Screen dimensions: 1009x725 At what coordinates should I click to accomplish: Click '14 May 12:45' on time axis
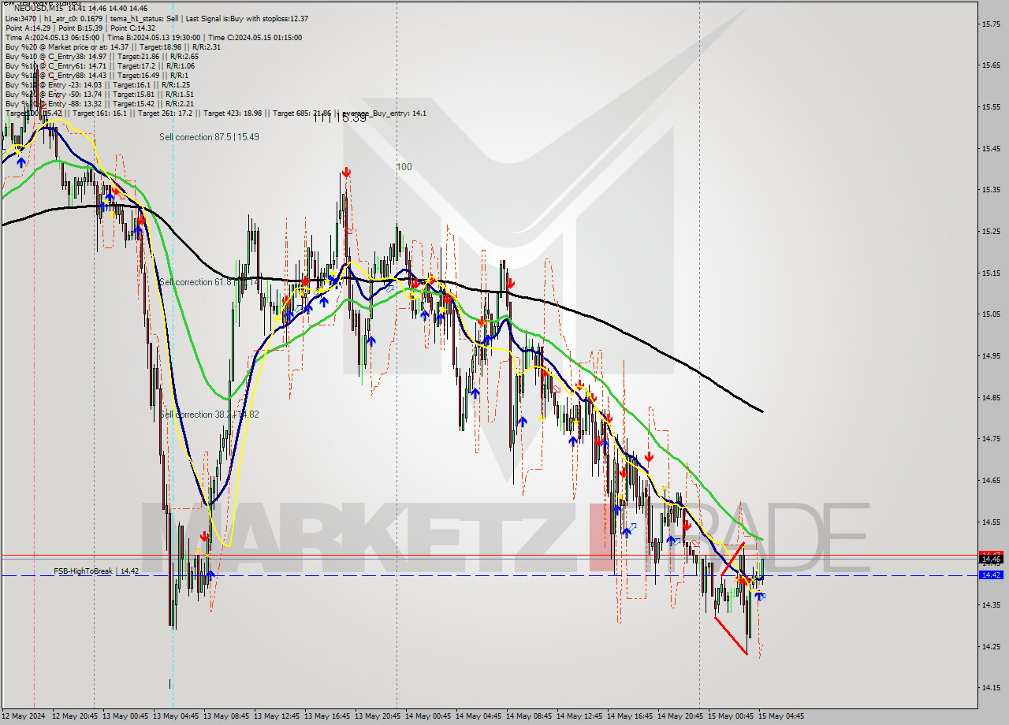(x=579, y=716)
